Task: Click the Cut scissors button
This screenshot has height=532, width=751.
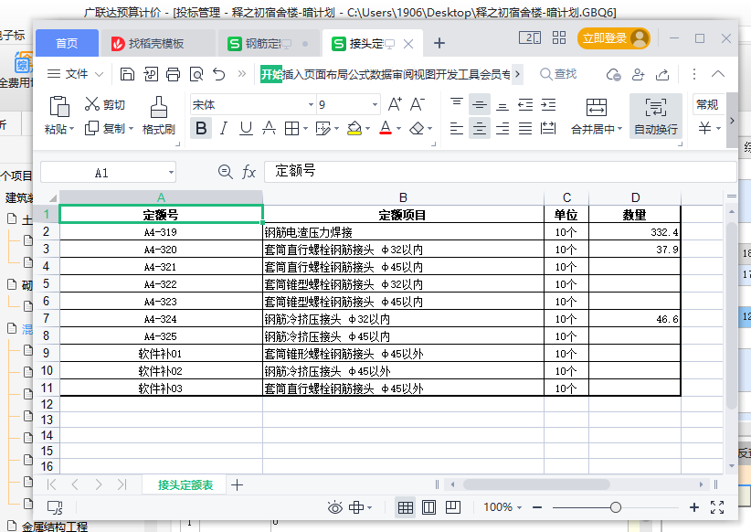Action: 104,104
